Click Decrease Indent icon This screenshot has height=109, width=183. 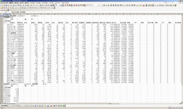tap(132, 5)
